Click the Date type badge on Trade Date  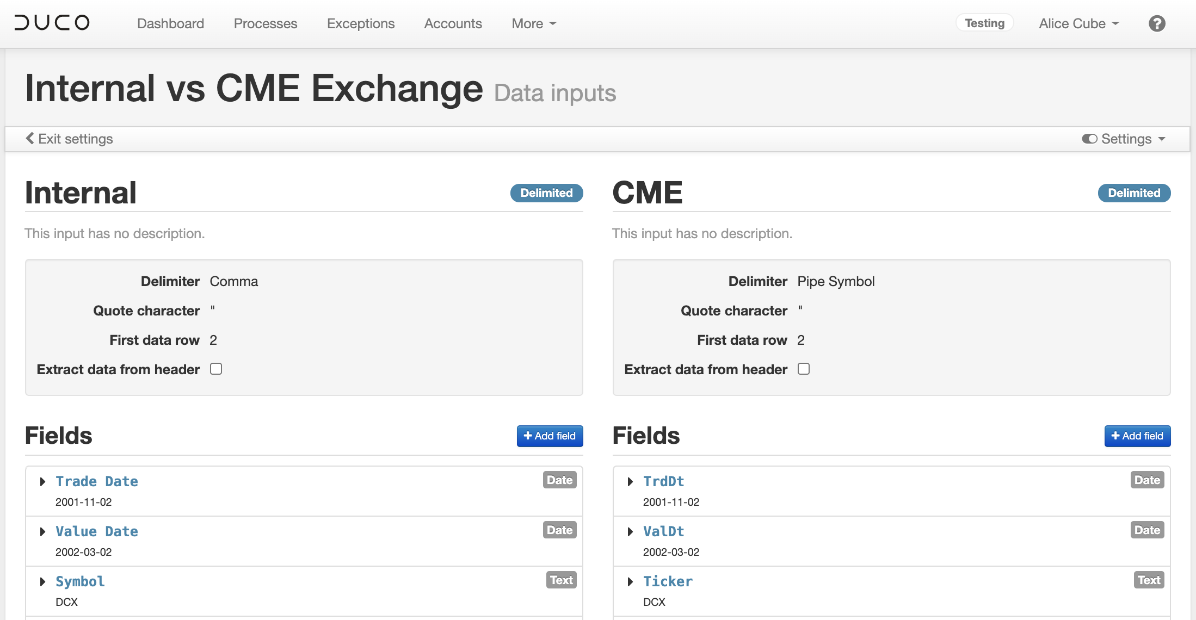(559, 480)
